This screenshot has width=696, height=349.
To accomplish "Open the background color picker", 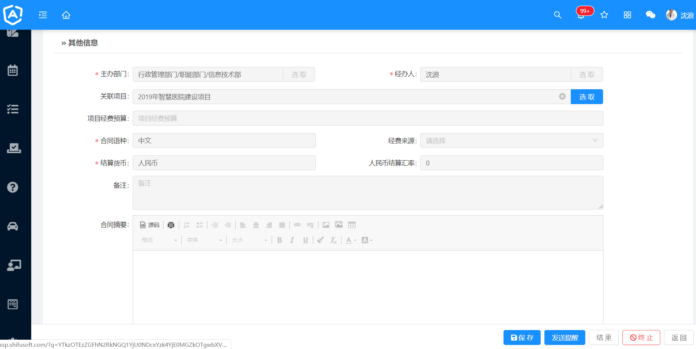I will tap(367, 240).
